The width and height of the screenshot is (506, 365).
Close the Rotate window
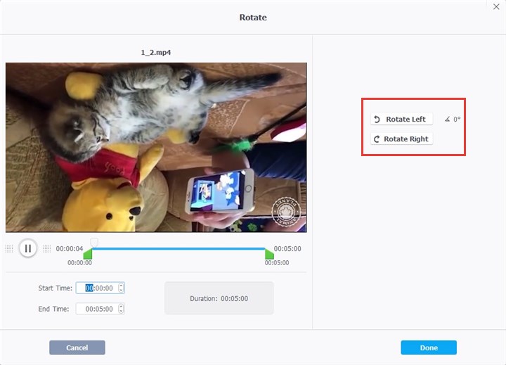(496, 7)
